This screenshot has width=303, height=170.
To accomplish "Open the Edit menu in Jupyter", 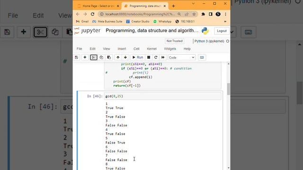I will pyautogui.click(x=93, y=49).
